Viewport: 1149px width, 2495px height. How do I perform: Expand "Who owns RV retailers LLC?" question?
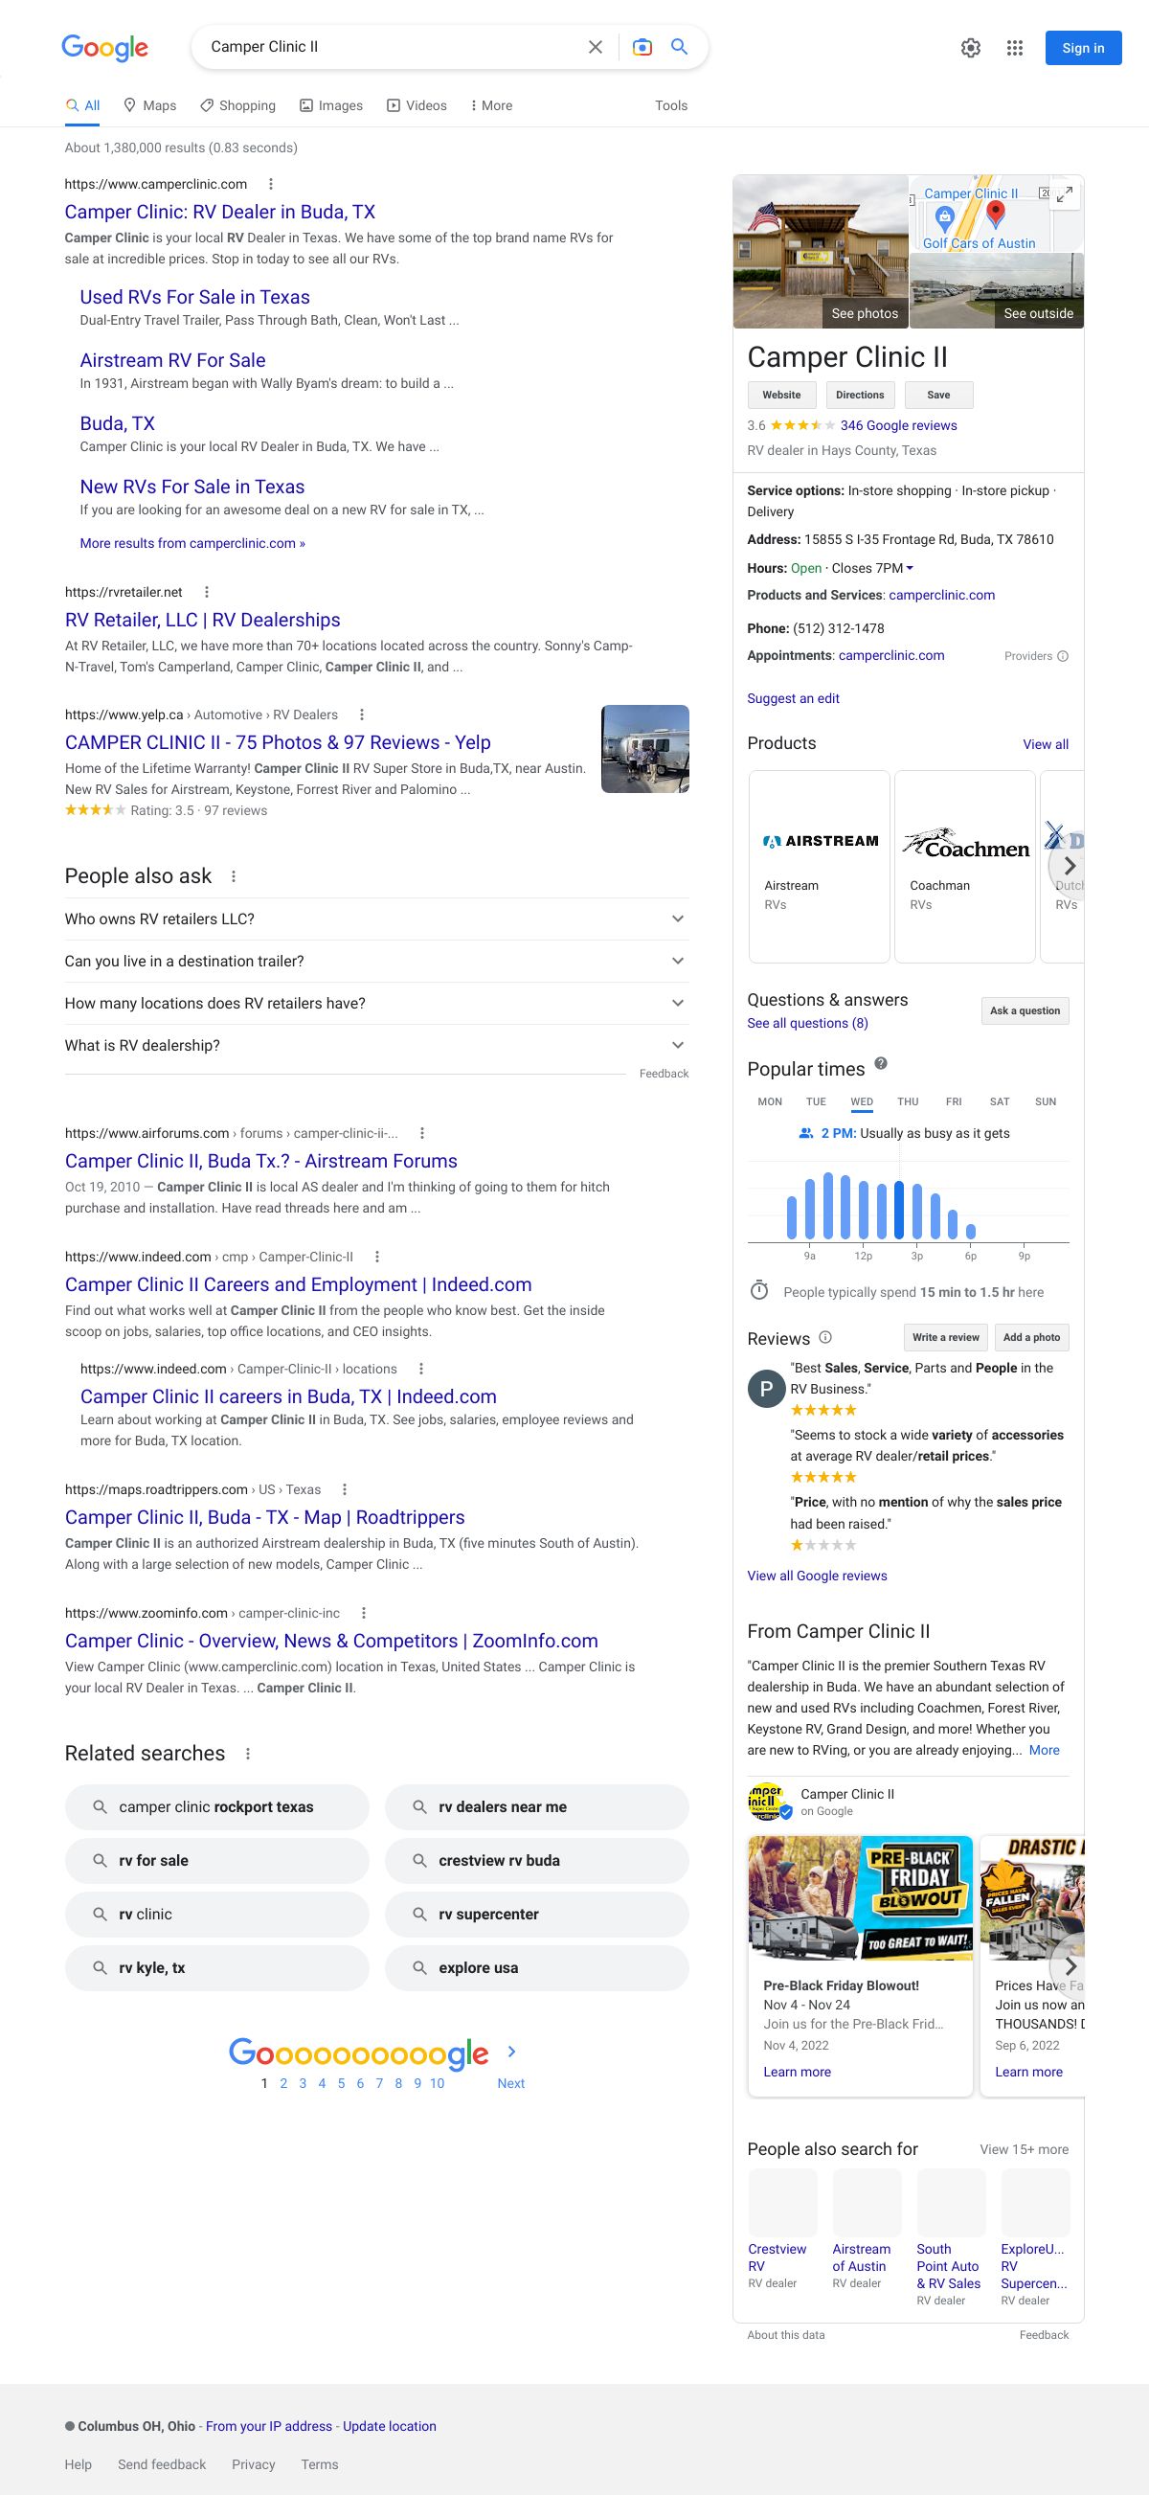click(x=678, y=919)
